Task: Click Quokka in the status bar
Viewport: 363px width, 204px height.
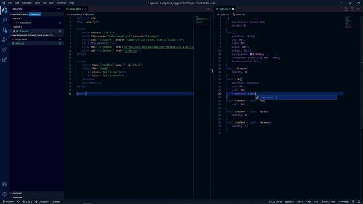Action: coord(56,202)
